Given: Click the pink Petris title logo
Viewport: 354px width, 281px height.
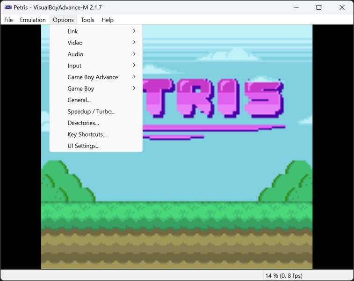Looking at the screenshot, I should pyautogui.click(x=215, y=98).
